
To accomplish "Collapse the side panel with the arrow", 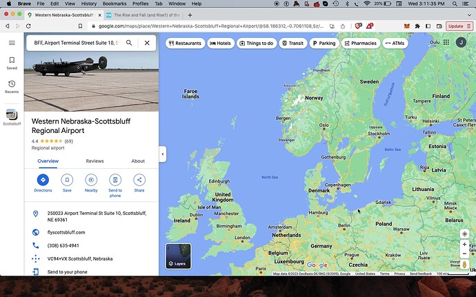I will tap(162, 154).
